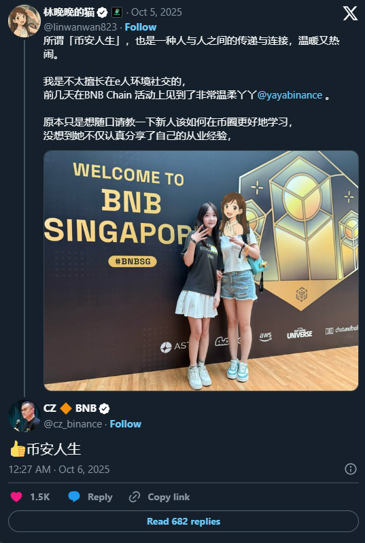Follow @linwanwan823
Image resolution: width=365 pixels, height=543 pixels.
[140, 27]
